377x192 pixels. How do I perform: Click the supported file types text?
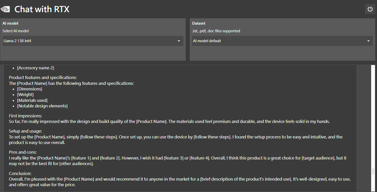coord(216,31)
